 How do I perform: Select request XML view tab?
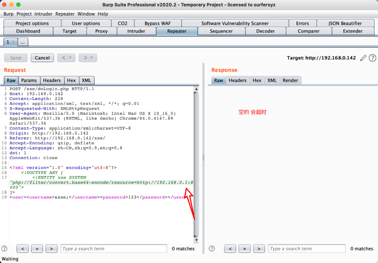[86, 80]
